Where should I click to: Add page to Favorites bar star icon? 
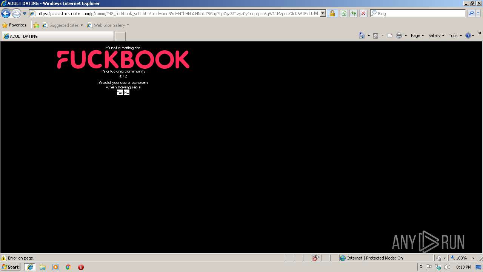coord(36,25)
